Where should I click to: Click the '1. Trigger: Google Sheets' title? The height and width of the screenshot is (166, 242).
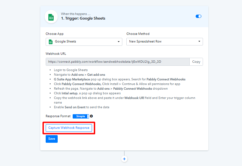point(83,19)
